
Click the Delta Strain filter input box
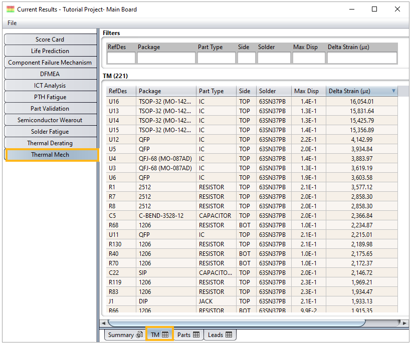point(361,58)
